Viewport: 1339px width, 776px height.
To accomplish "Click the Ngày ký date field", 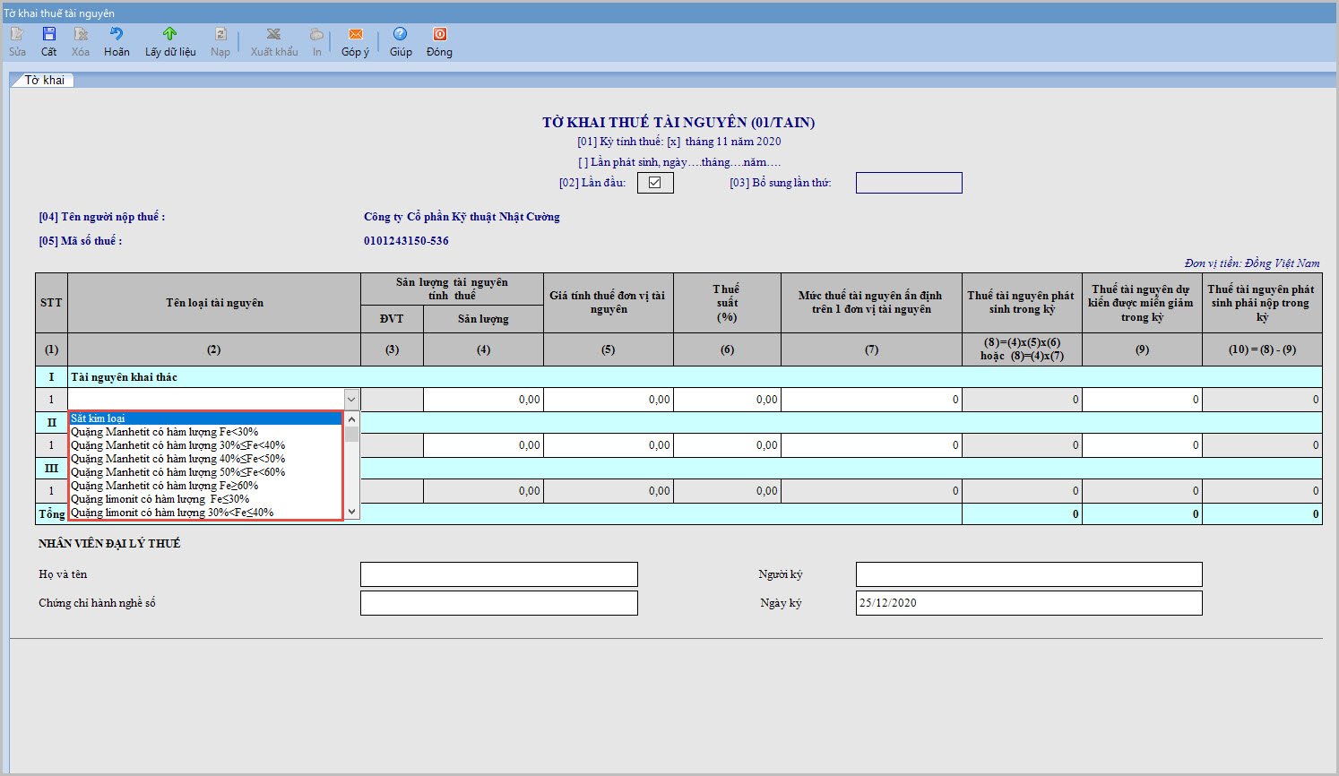I will [x=1028, y=603].
